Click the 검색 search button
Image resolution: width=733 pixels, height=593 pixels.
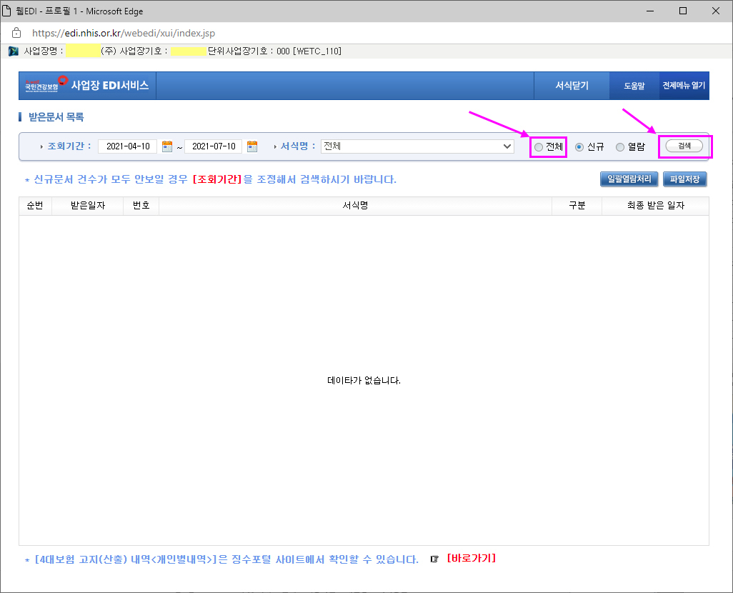[x=684, y=146]
